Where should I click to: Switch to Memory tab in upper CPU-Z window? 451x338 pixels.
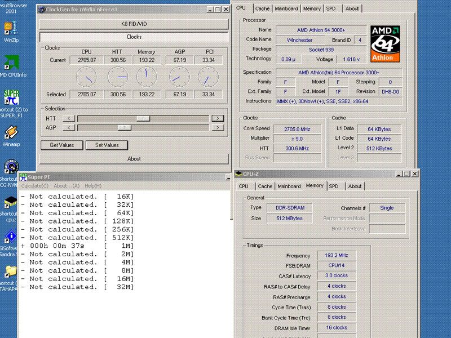(x=312, y=8)
